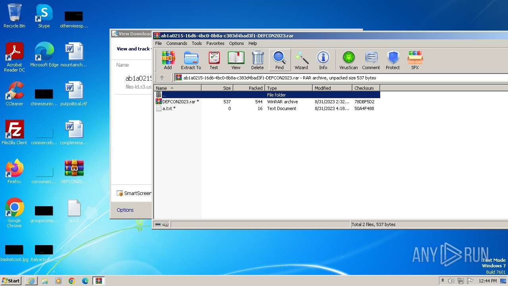This screenshot has height=286, width=508.
Task: Select the a.txt file row
Action: pyautogui.click(x=267, y=108)
